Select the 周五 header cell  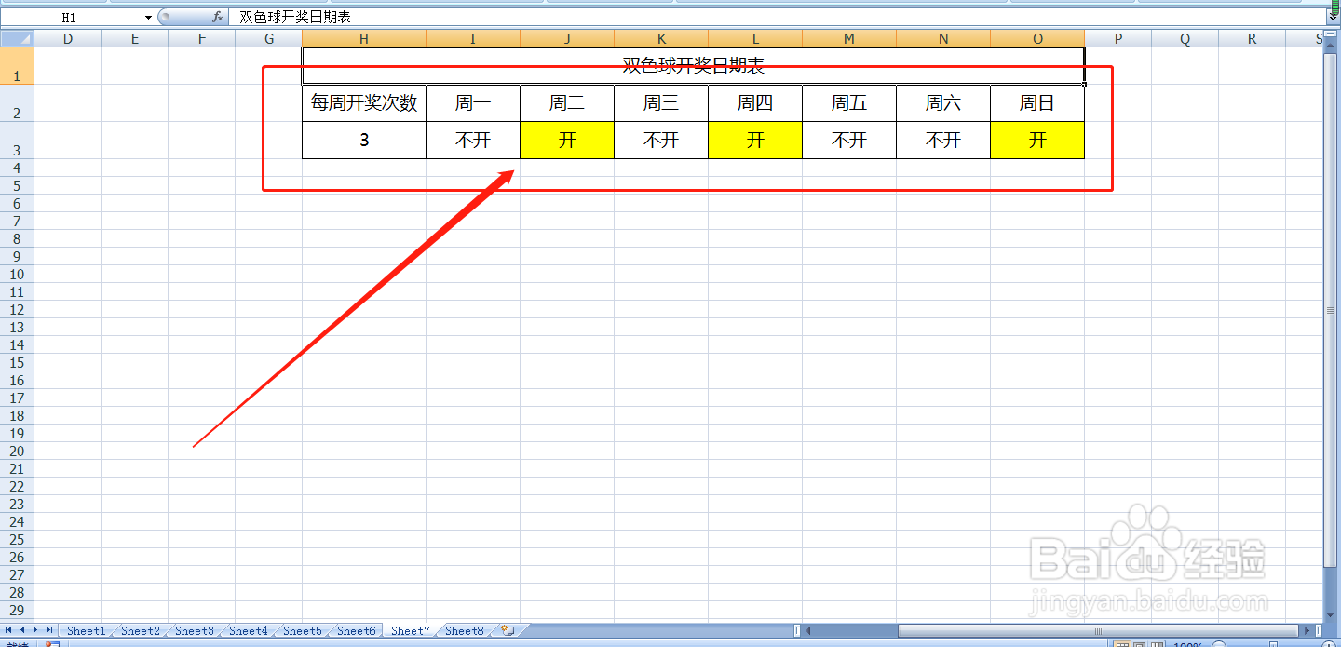pos(849,103)
